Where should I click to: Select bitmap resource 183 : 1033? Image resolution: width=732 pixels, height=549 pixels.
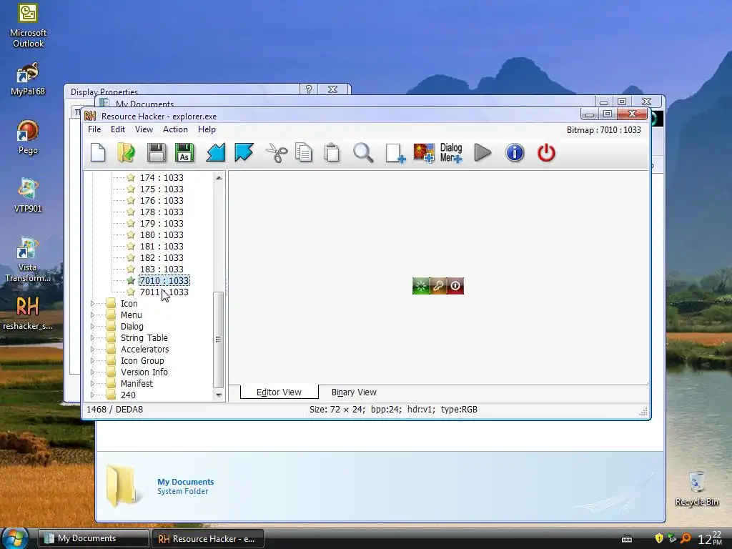[x=162, y=269]
